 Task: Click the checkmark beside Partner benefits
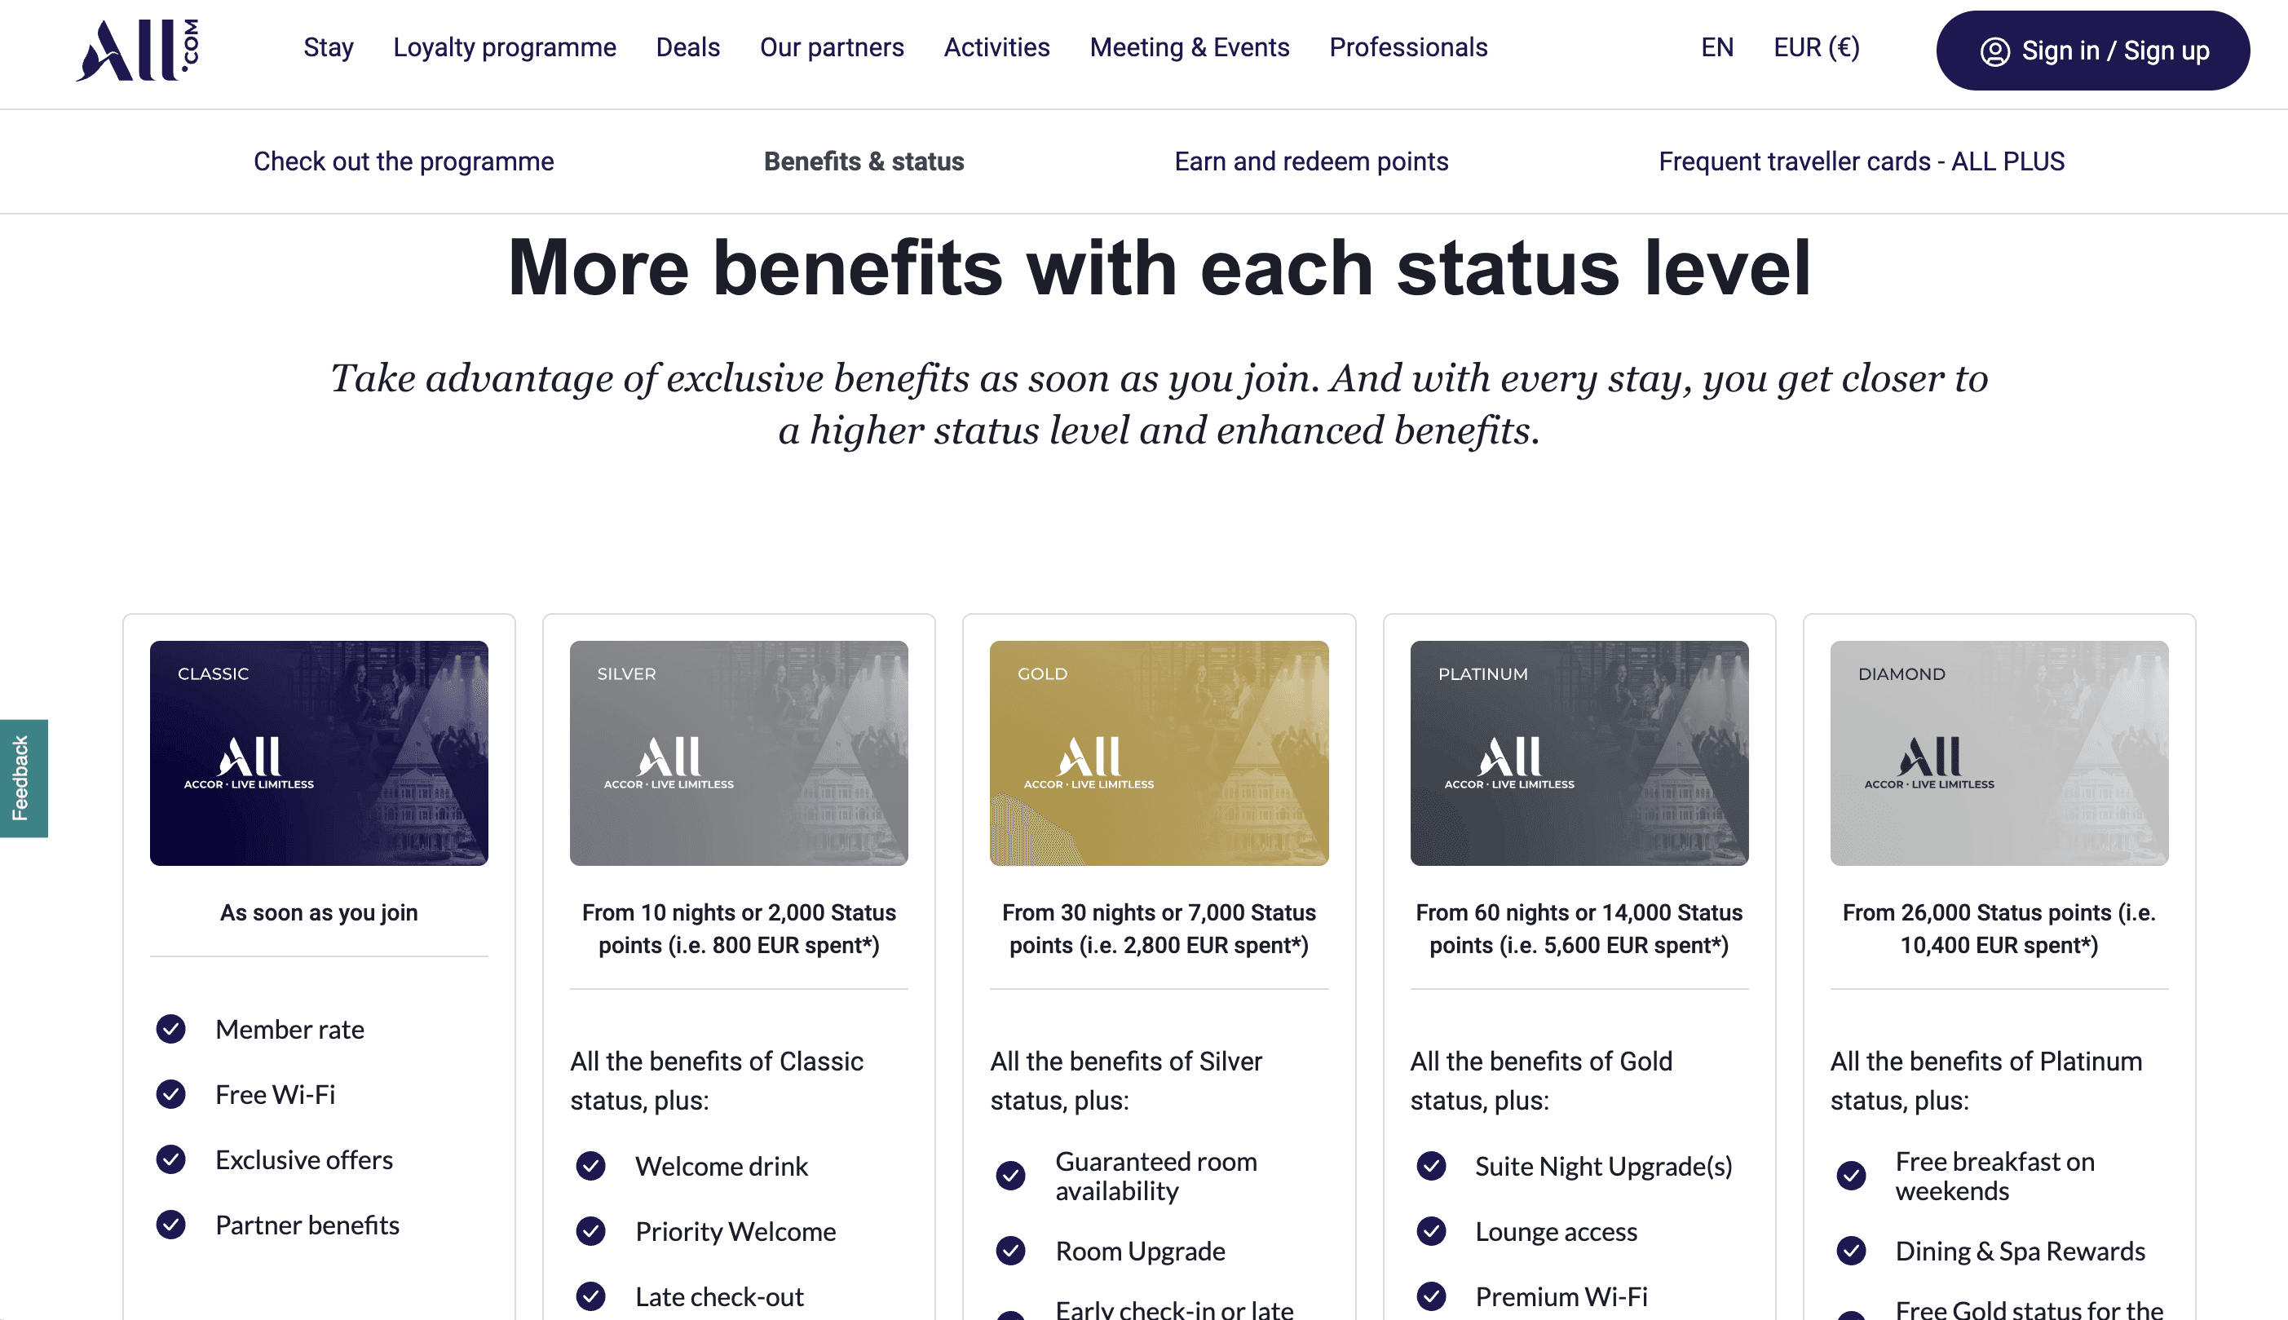click(x=171, y=1225)
